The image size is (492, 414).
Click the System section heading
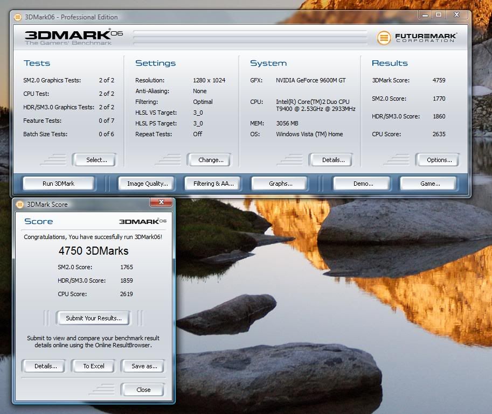coord(268,64)
